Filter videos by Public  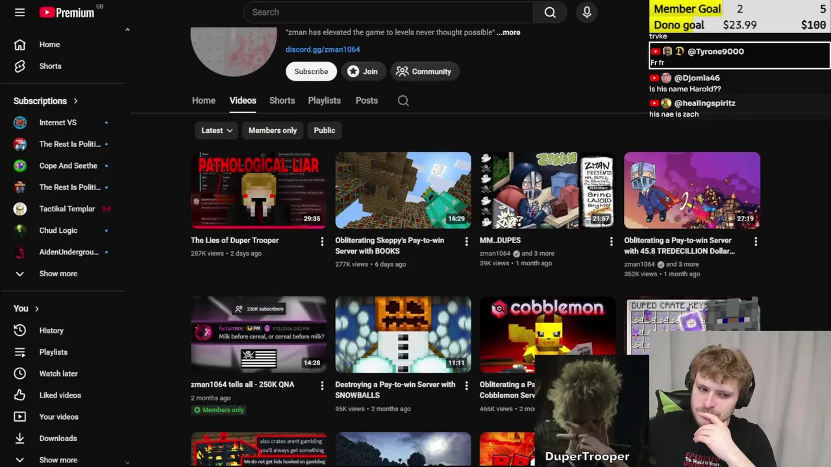tap(325, 130)
